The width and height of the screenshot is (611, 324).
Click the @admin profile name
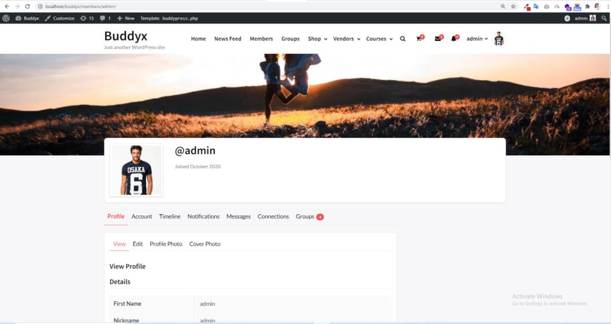point(195,151)
